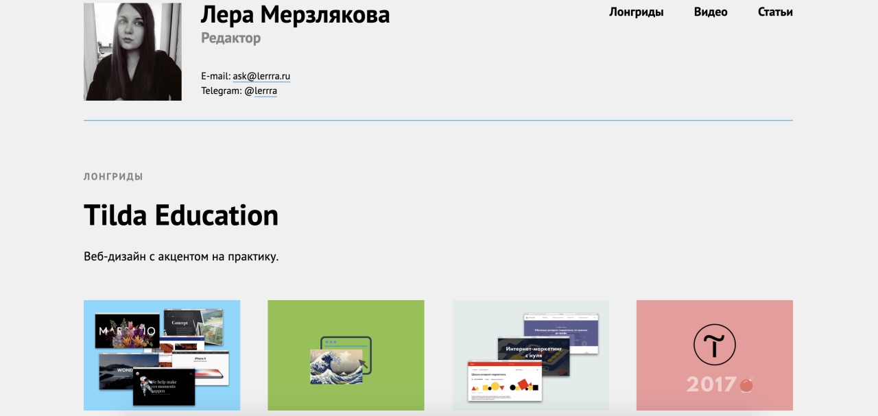Open the pink 2017 thumbnail

pos(714,355)
